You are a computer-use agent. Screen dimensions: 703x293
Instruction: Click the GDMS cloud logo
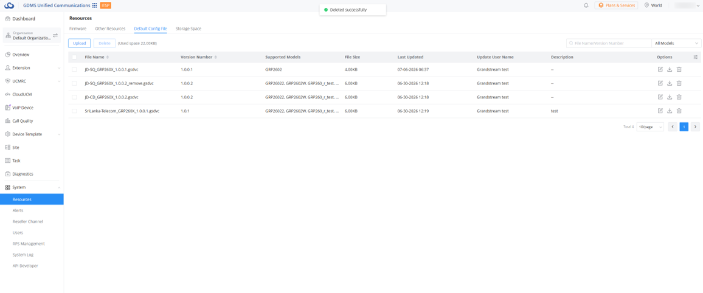pyautogui.click(x=9, y=5)
